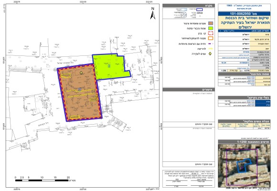The width and height of the screenshot is (277, 191).
Task: Click the gray legend panel title bar
Action: click(188, 6)
